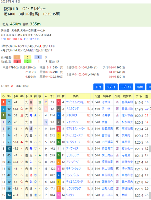Open trainer 安達昭夫 link
This screenshot has width=151, height=200.
pos(127,189)
